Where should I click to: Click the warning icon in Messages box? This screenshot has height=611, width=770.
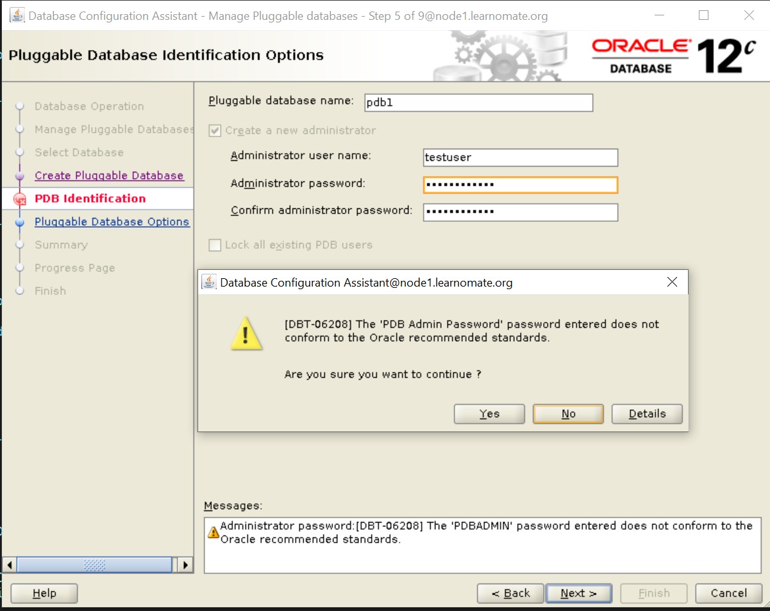[213, 532]
